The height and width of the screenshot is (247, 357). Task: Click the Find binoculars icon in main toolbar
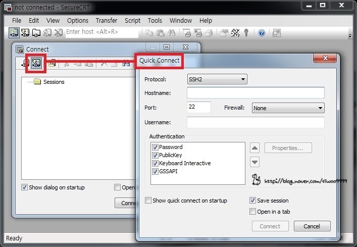pyautogui.click(x=171, y=32)
